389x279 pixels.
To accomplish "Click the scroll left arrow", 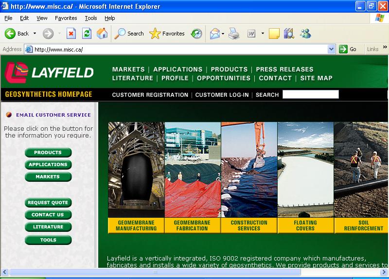I will [5, 272].
